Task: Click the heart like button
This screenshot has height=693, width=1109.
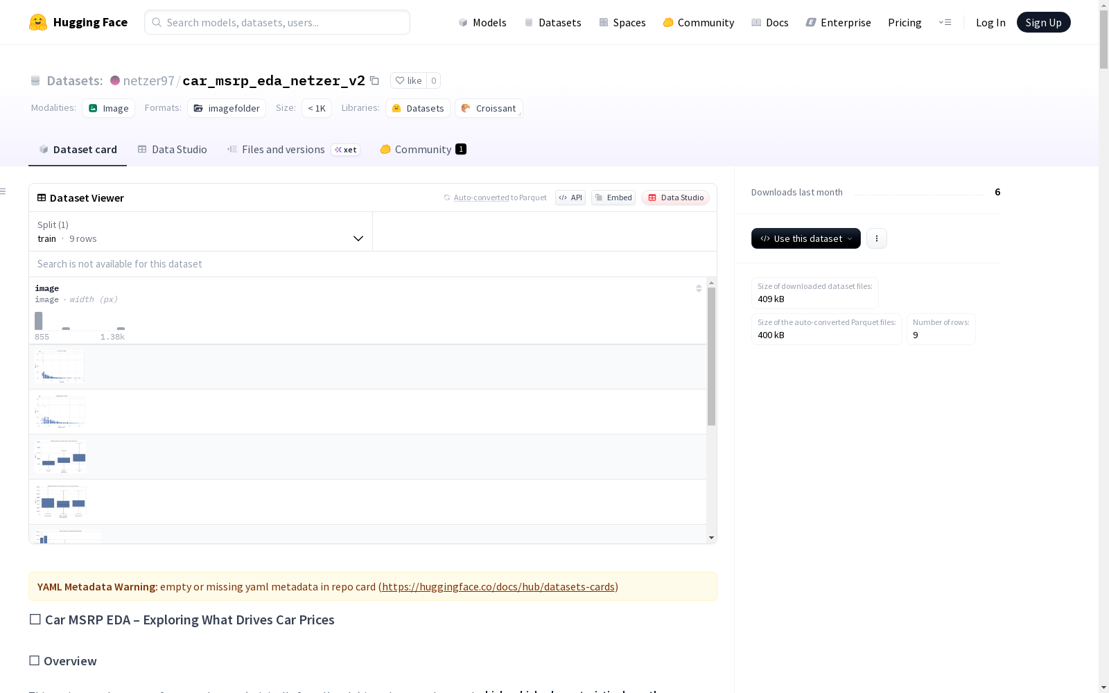Action: click(408, 80)
